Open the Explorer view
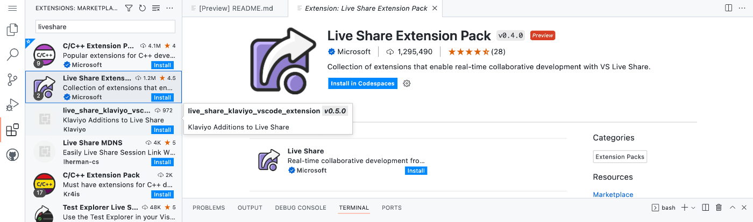Image resolution: width=753 pixels, height=222 pixels. 12,29
